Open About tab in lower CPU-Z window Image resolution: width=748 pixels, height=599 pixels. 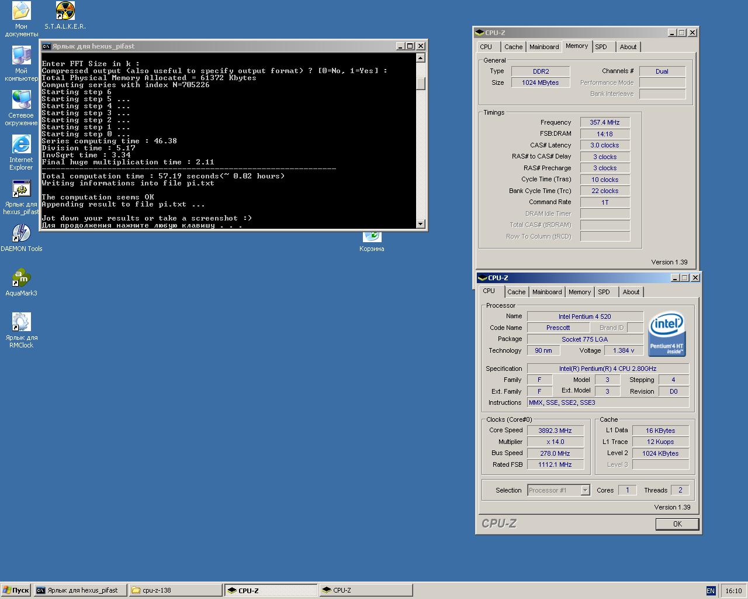(x=631, y=292)
